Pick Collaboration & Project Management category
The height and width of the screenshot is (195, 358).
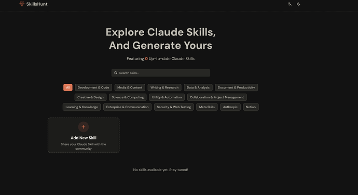tap(217, 97)
